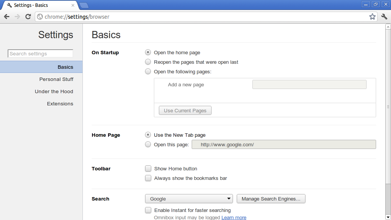The width and height of the screenshot is (391, 220).
Task: Close the Settings - Basics tab
Action: pos(73,5)
